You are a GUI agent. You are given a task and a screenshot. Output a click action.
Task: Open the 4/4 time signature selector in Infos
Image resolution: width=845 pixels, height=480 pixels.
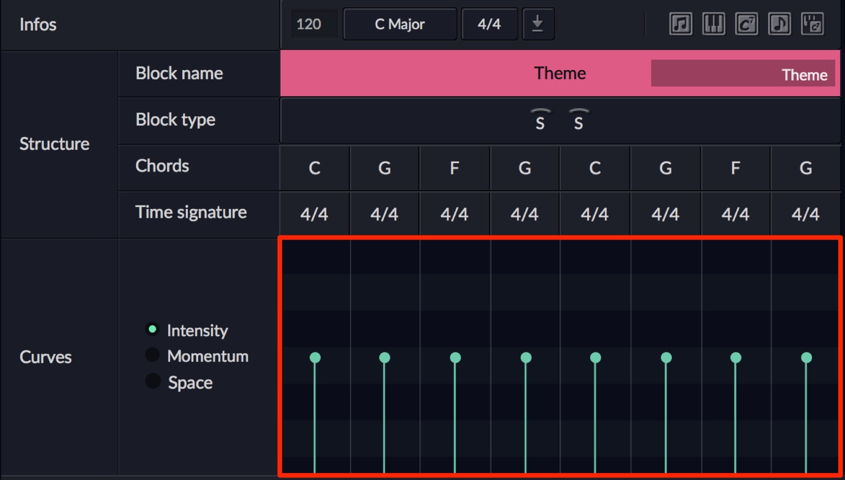pos(489,24)
